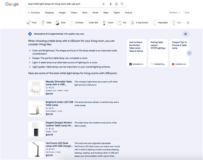Click lampsplus source favicon
Viewport: 203px width, 160px height.
[130, 64]
